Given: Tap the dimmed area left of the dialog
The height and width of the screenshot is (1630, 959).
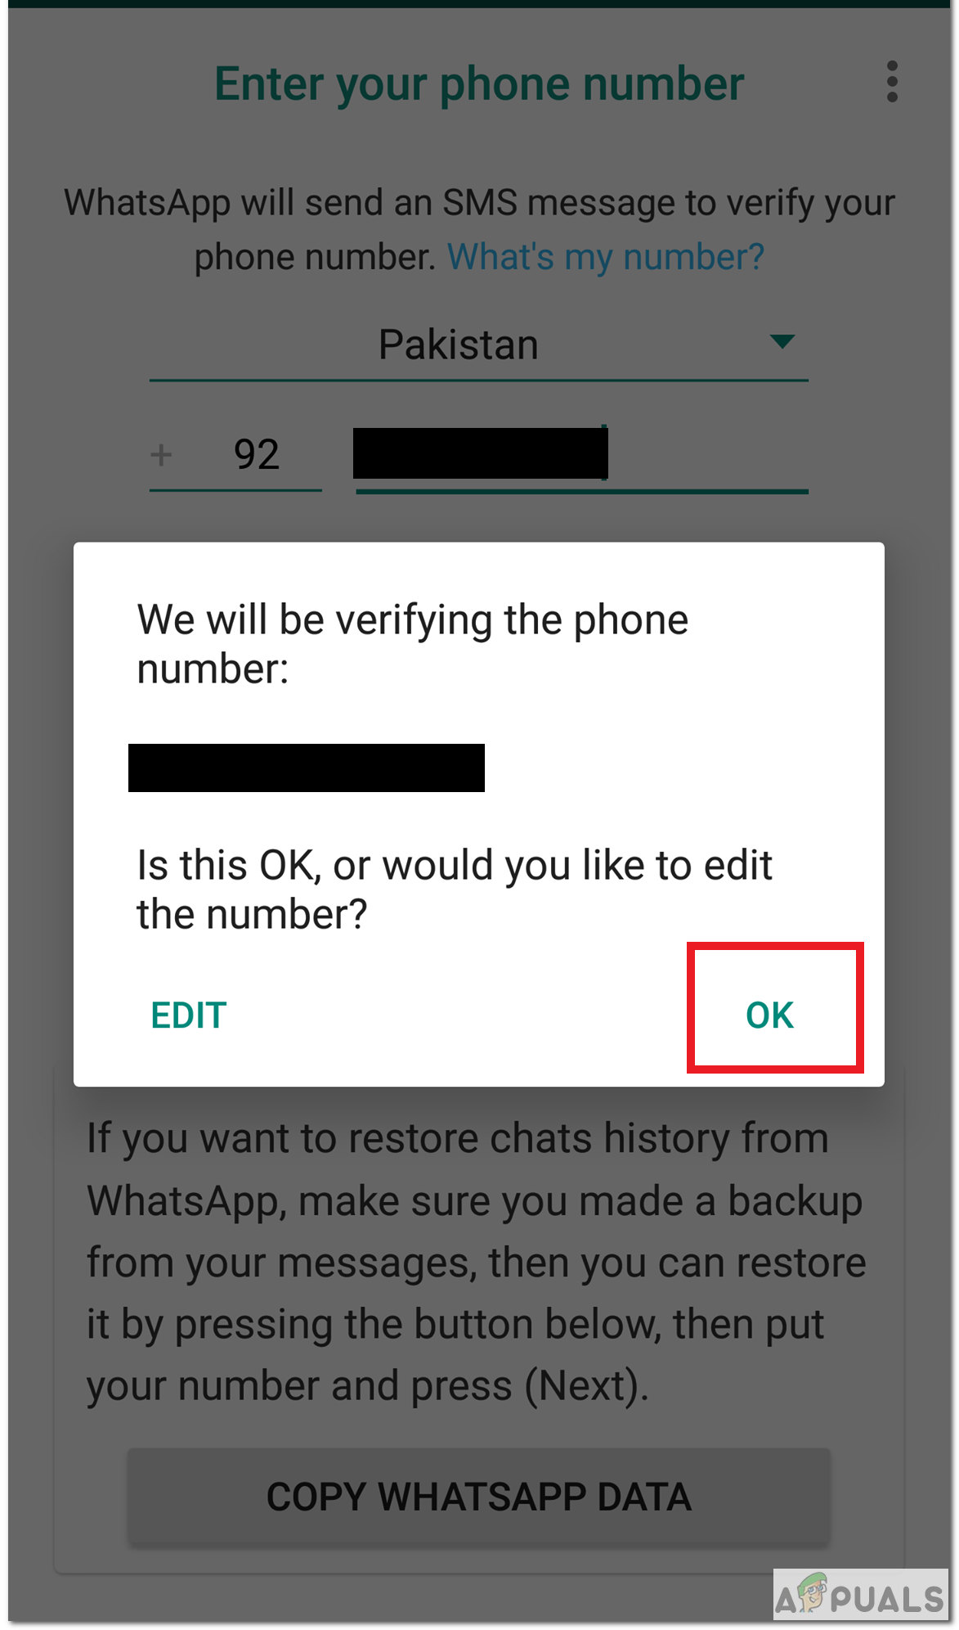Looking at the screenshot, I should 41,814.
